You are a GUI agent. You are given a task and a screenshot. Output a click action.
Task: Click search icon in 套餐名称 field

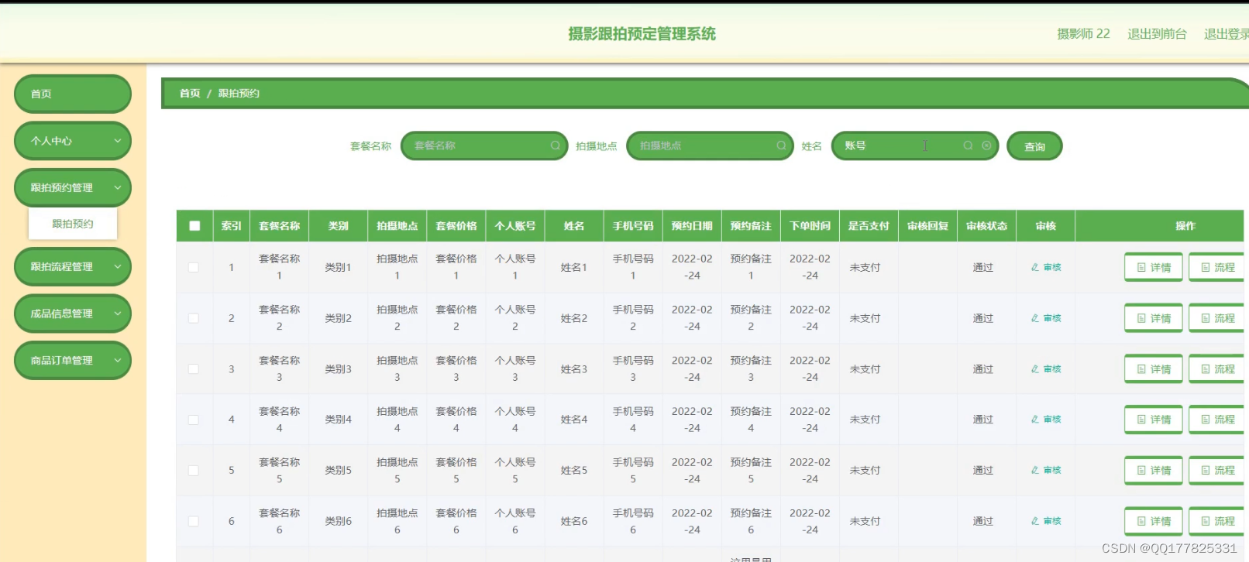tap(556, 146)
